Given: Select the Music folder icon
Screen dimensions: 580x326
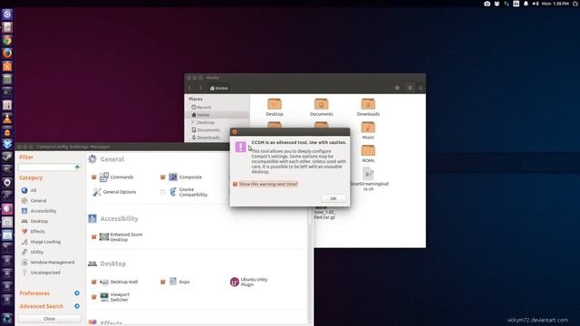Looking at the screenshot, I should (x=368, y=128).
